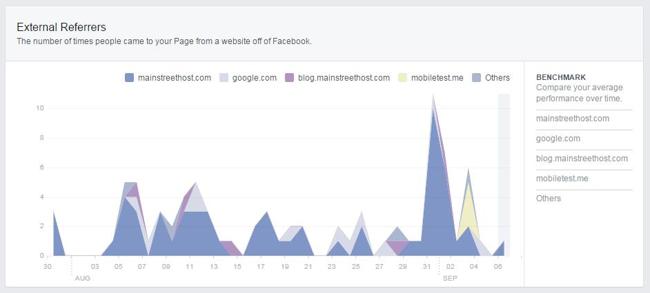Click the 11 date label on axis
This screenshot has width=650, height=293.
[x=190, y=266]
